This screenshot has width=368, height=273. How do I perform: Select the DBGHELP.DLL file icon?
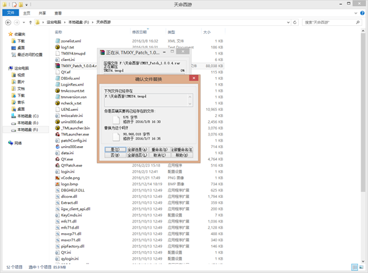point(58,190)
